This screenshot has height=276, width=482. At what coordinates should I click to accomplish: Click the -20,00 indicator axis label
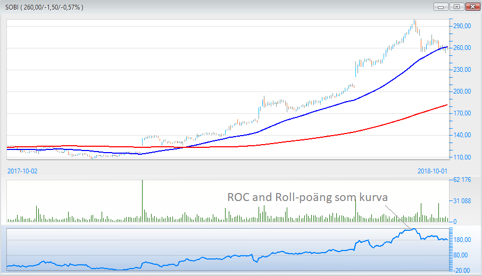(x=462, y=271)
